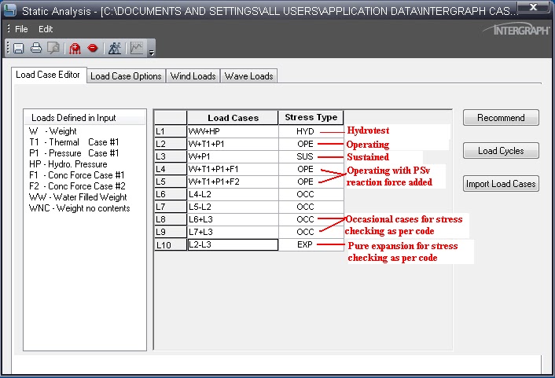Click the L7+L3 load case cell
Image resolution: width=555 pixels, height=378 pixels.
tap(233, 232)
